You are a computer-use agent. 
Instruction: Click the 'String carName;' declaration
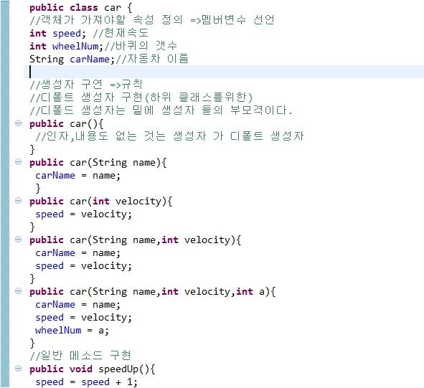pyautogui.click(x=72, y=60)
